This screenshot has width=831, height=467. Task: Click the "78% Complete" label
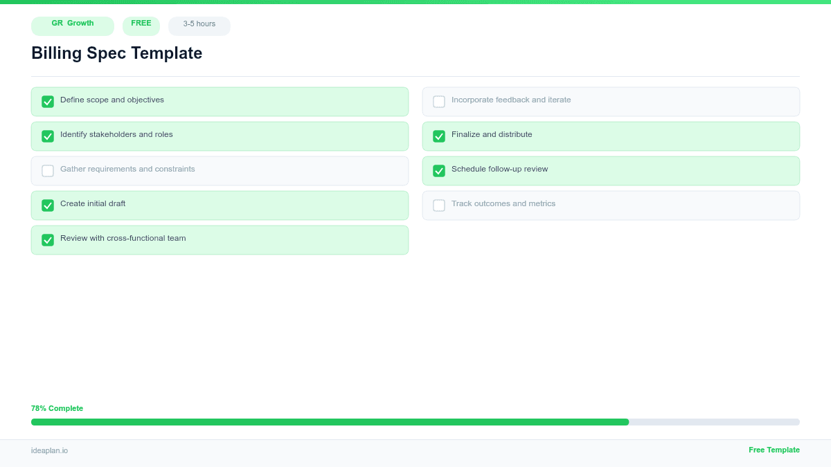[57, 408]
